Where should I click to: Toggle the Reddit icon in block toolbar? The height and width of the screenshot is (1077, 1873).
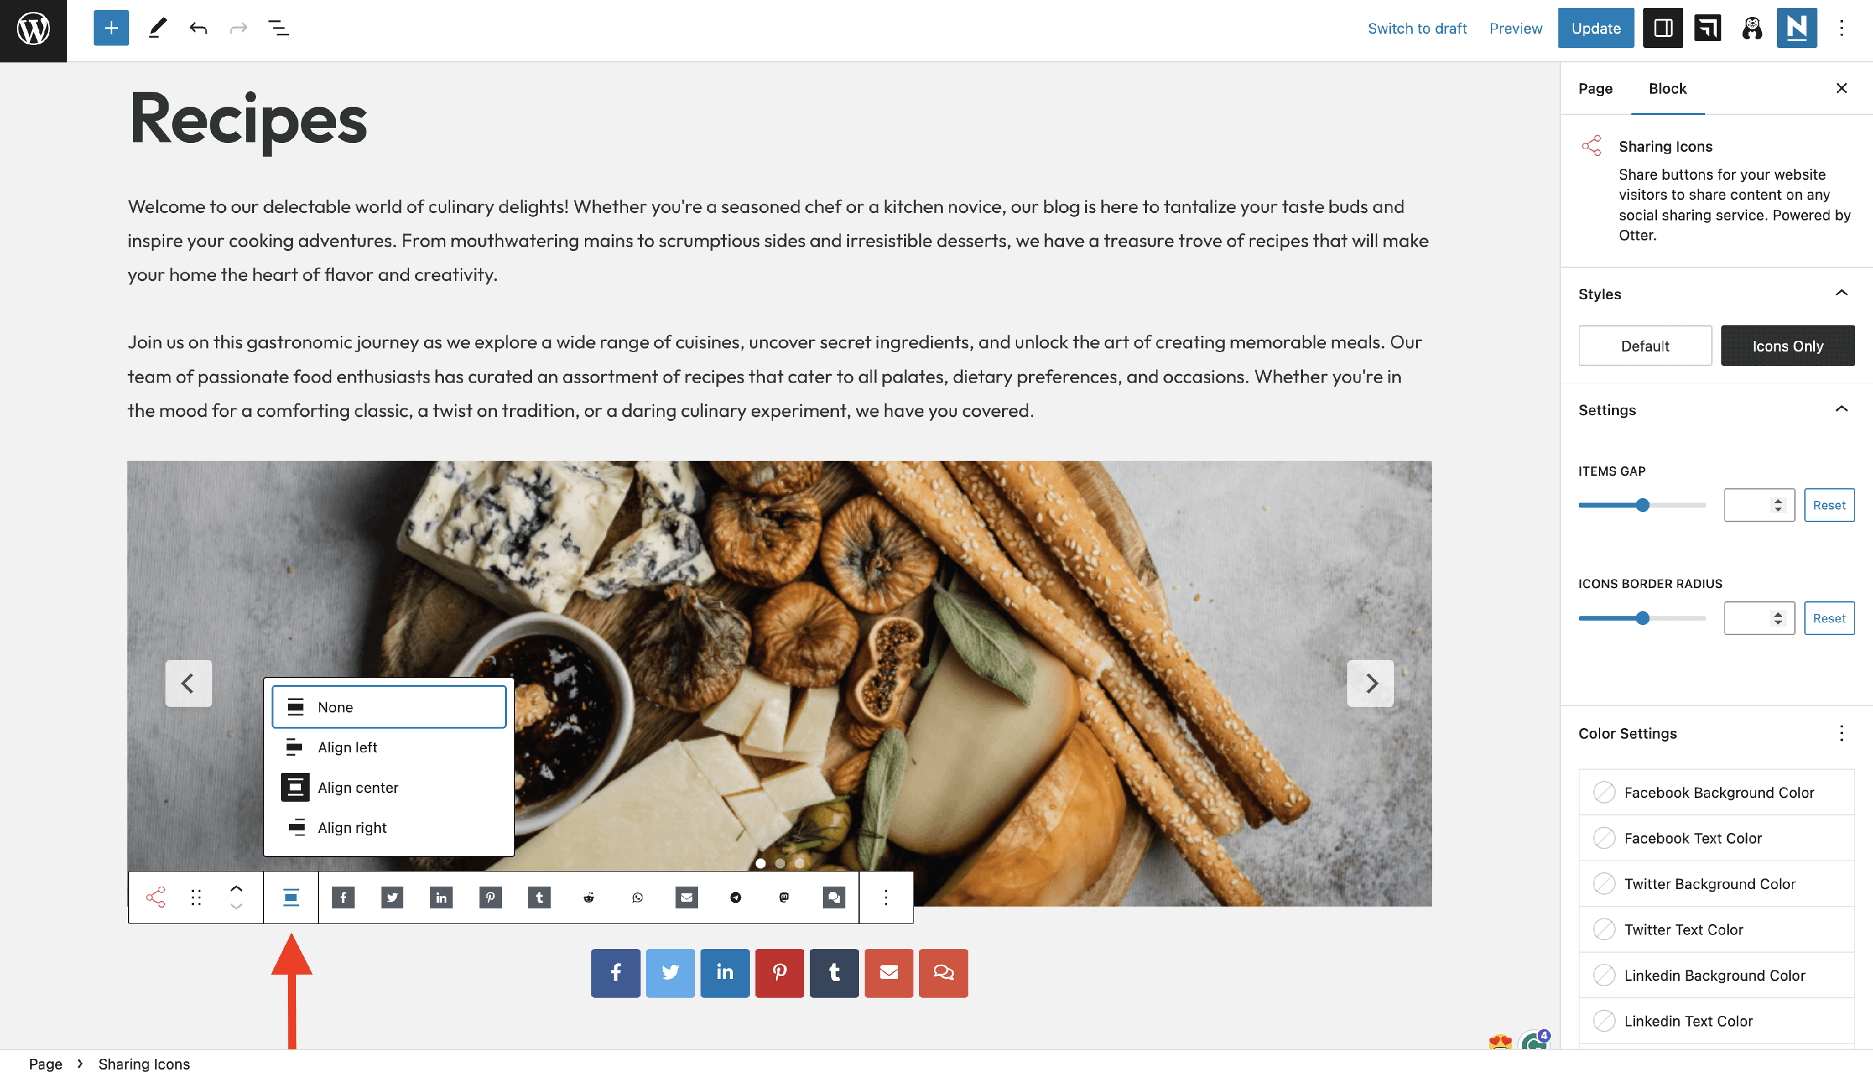click(x=589, y=897)
